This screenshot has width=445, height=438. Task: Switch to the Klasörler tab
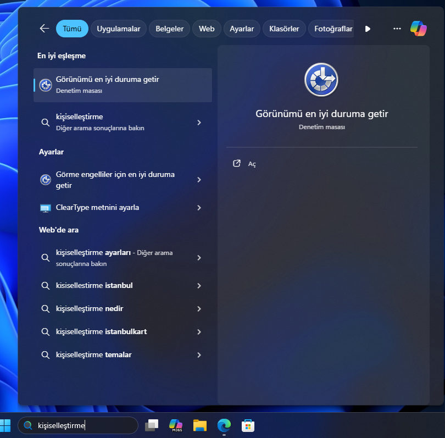click(x=284, y=29)
